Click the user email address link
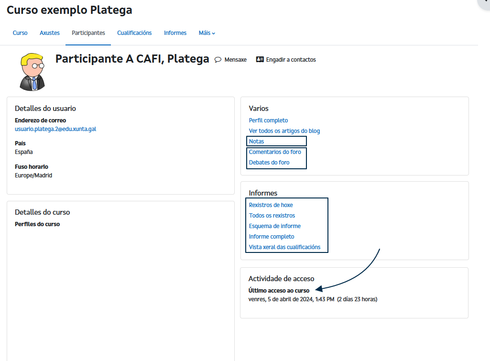 [x=55, y=129]
